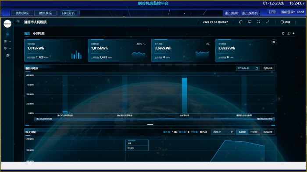Click the pencil edit icon

click(289, 33)
